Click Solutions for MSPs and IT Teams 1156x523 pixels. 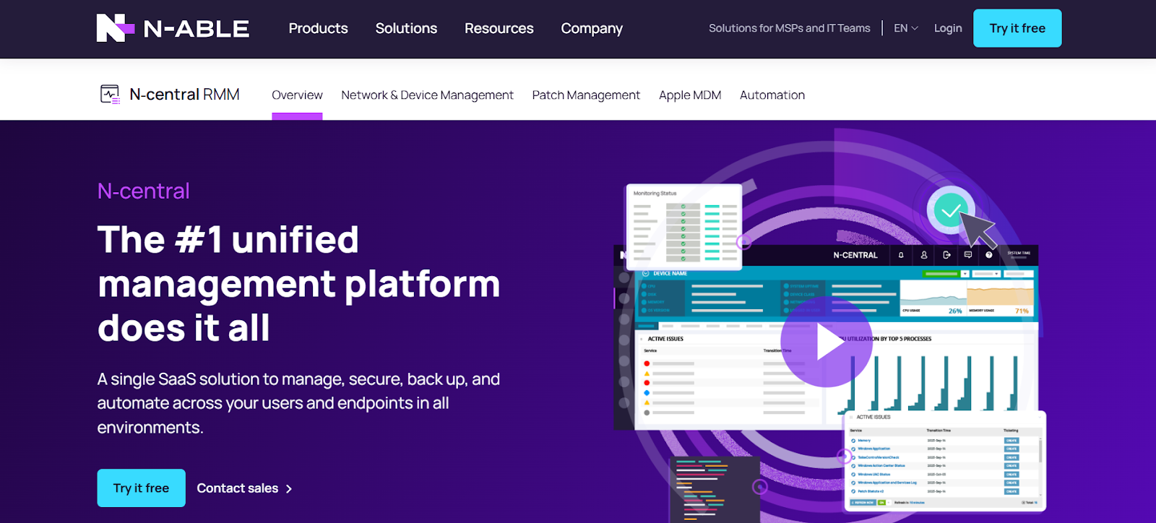coord(789,28)
